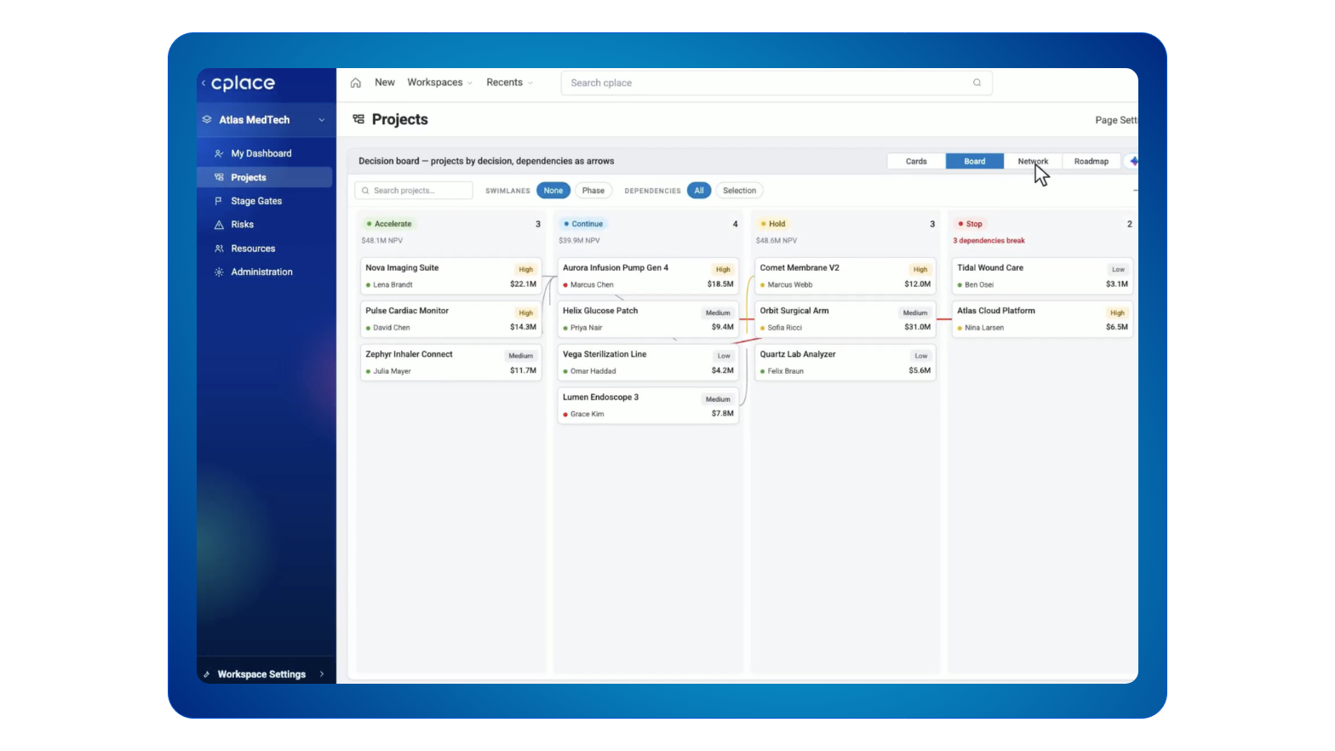Image resolution: width=1335 pixels, height=751 pixels.
Task: Click the Projects page title icon
Action: (x=358, y=119)
